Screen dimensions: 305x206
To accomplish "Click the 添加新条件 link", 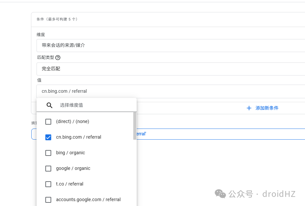I will coord(267,108).
